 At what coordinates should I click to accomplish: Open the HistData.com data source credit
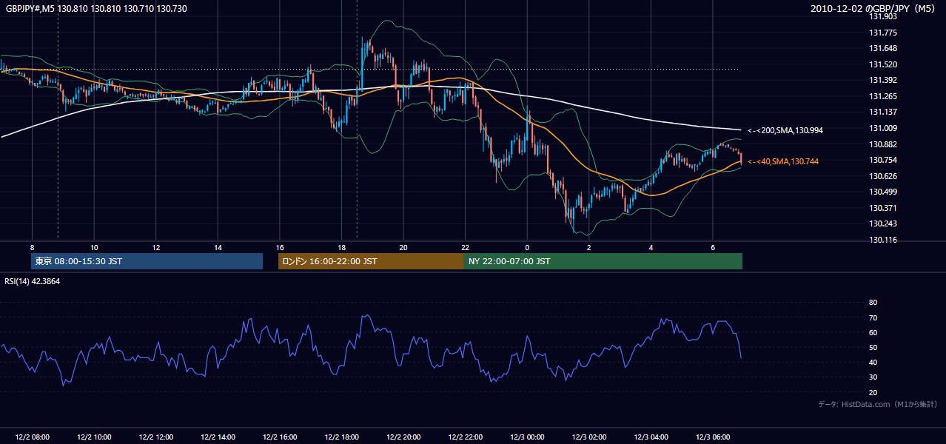878,404
